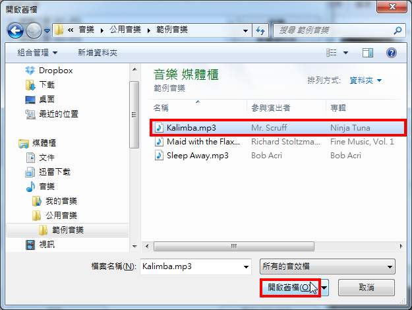Open the 視訊 library in sidebar
The height and width of the screenshot is (310, 412).
tap(40, 245)
